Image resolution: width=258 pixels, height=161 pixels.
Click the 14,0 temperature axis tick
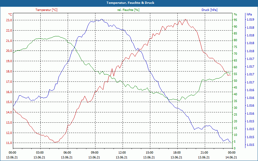point(9,112)
